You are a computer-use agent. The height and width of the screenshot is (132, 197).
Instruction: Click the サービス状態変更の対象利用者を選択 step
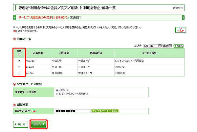41,17
